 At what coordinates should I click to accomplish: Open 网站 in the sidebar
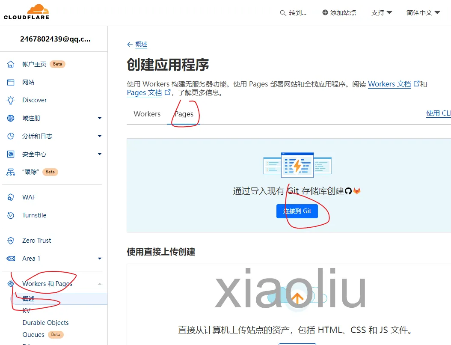point(28,82)
